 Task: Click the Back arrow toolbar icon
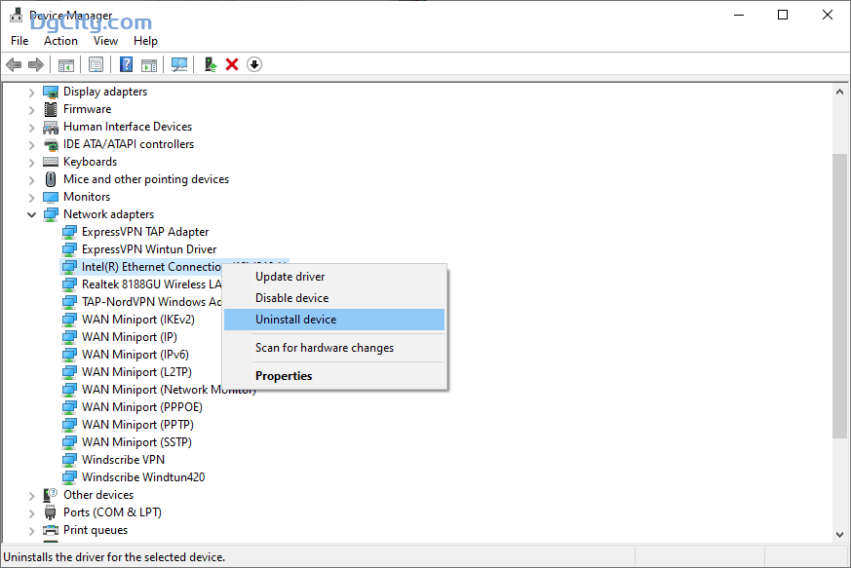14,64
